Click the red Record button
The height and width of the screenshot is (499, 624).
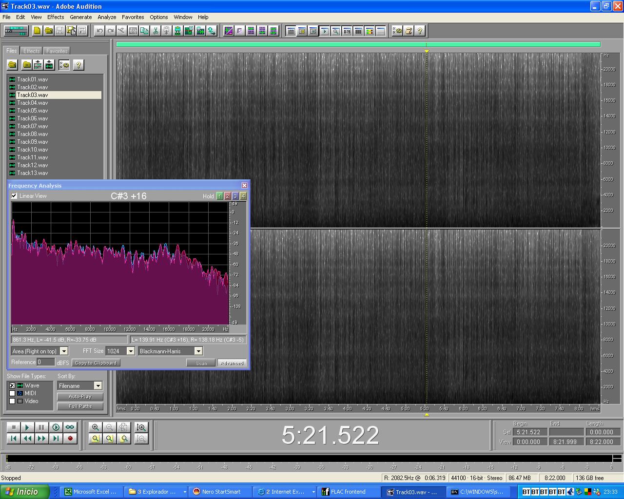point(70,439)
